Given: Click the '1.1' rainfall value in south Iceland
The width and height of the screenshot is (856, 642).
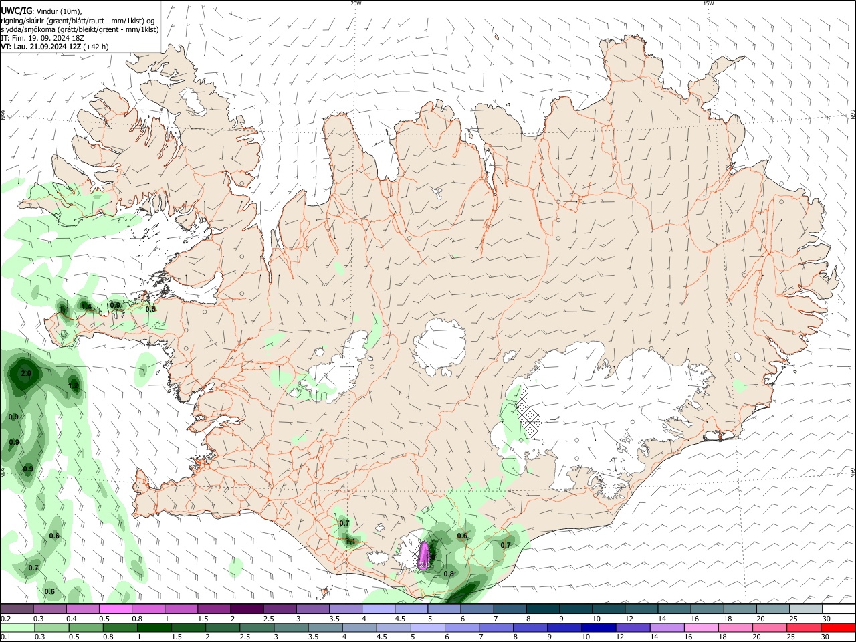Looking at the screenshot, I should tap(350, 541).
